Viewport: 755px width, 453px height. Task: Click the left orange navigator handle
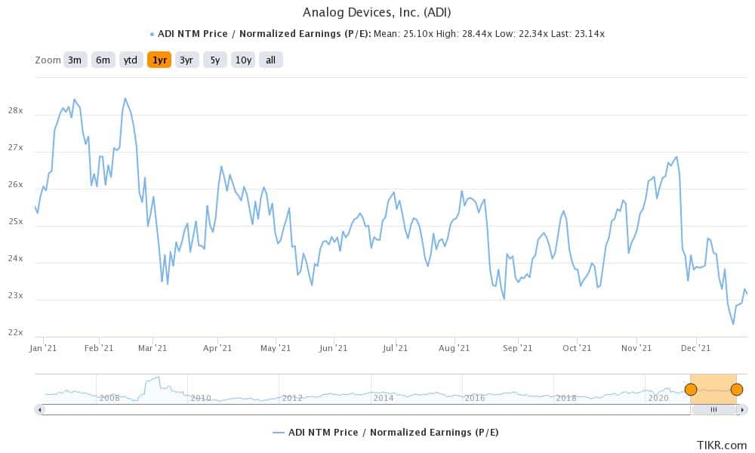[691, 390]
